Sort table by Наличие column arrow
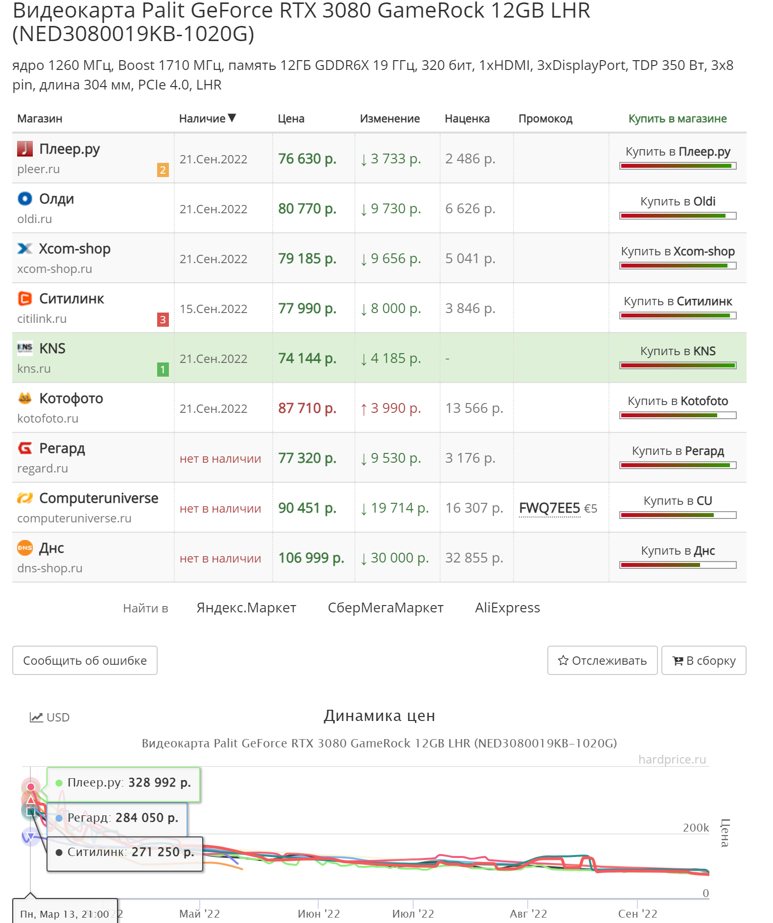Viewport: 773px width, 923px height. click(x=232, y=118)
